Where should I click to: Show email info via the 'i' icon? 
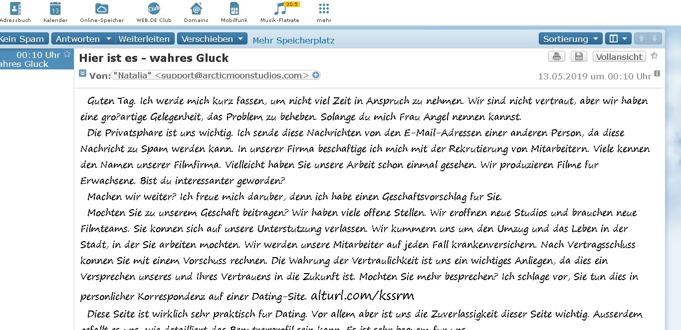click(657, 73)
